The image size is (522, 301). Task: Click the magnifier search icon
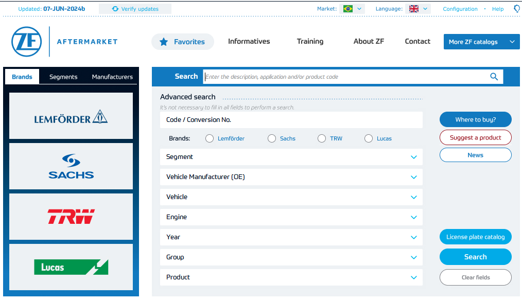tap(494, 77)
